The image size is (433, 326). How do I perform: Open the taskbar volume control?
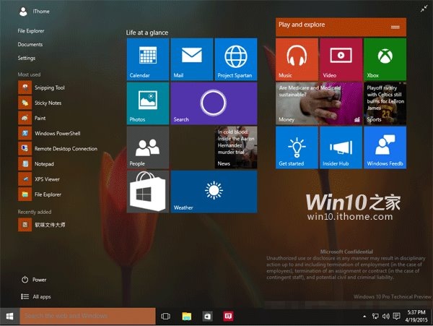click(x=386, y=316)
